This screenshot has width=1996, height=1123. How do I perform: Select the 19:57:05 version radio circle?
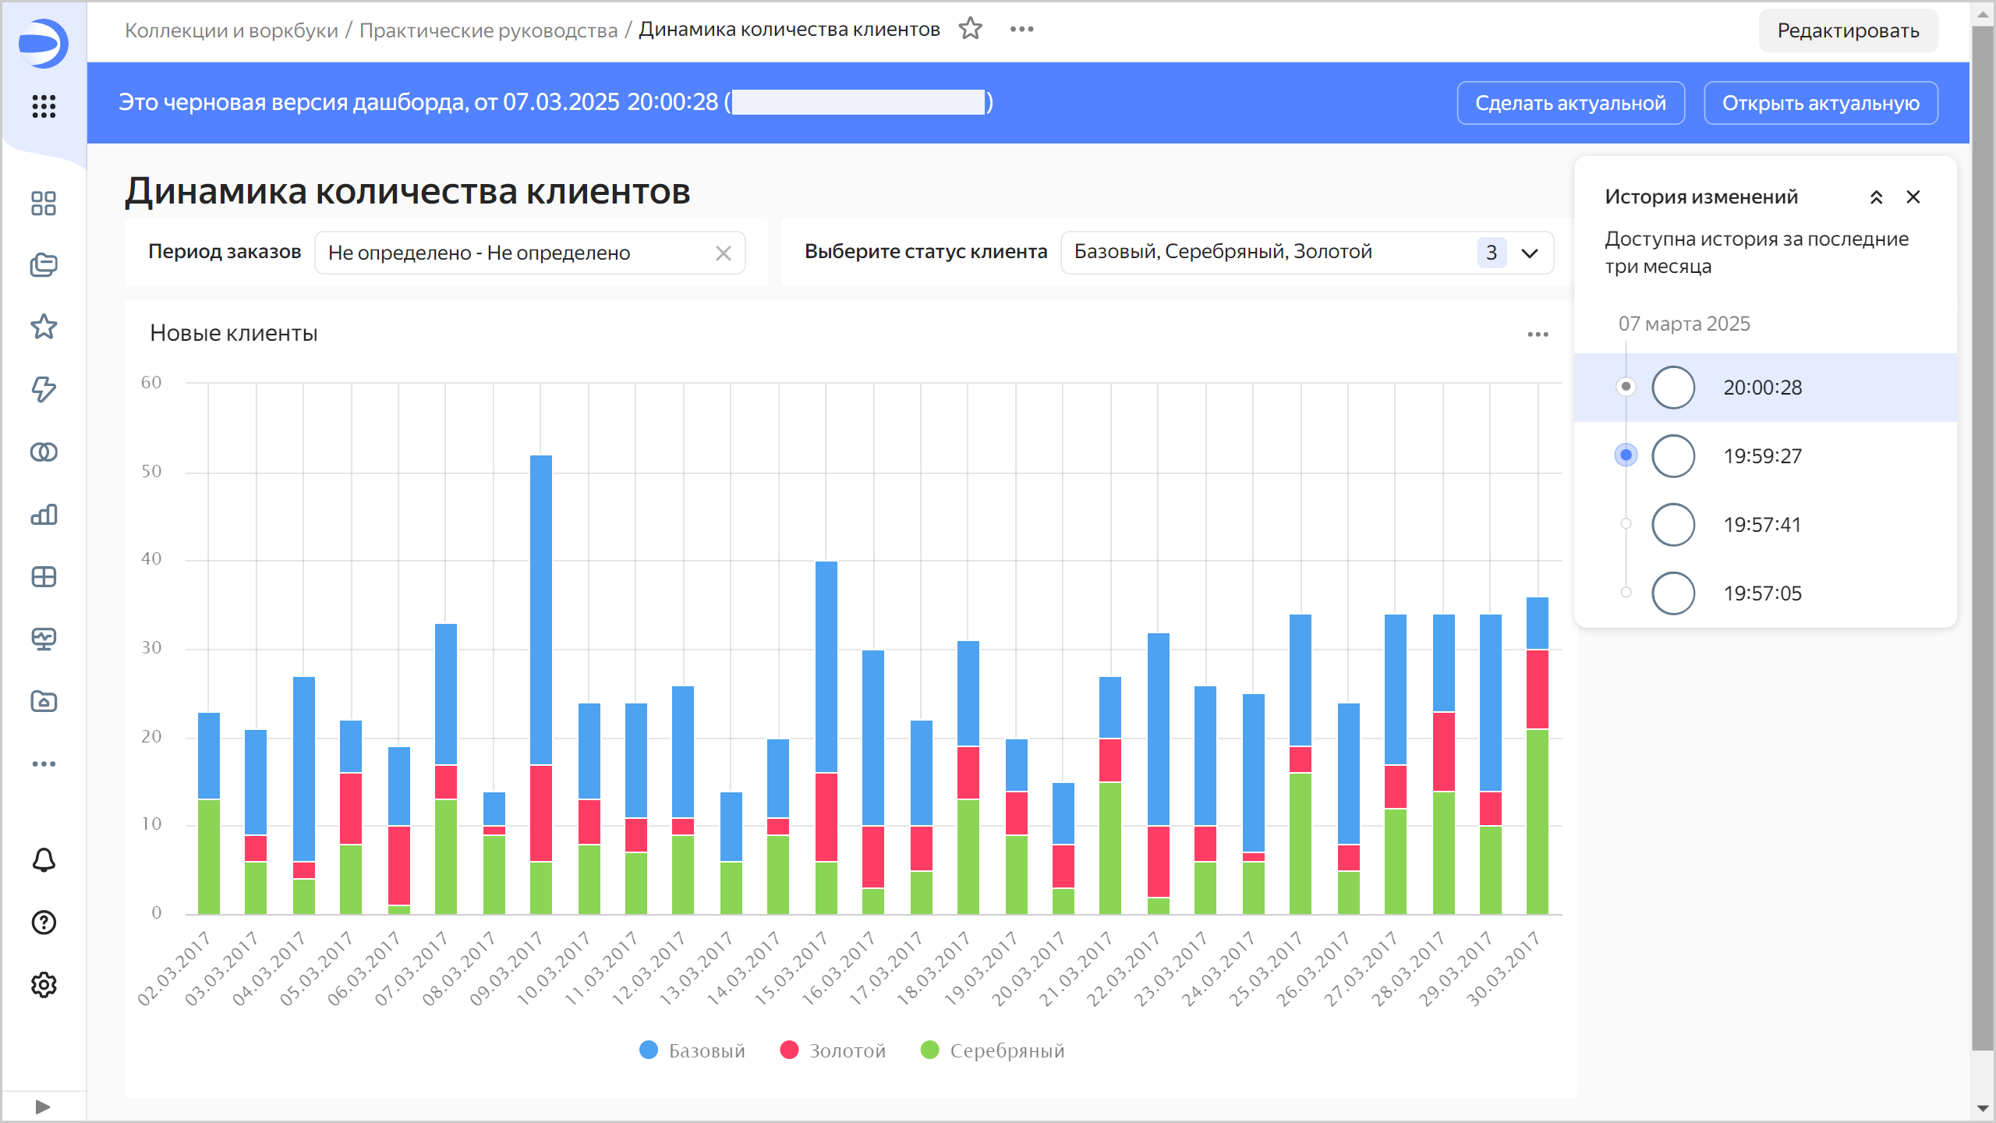click(x=1673, y=593)
